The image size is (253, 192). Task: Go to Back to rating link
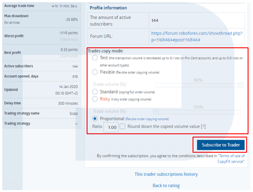coord(166,186)
